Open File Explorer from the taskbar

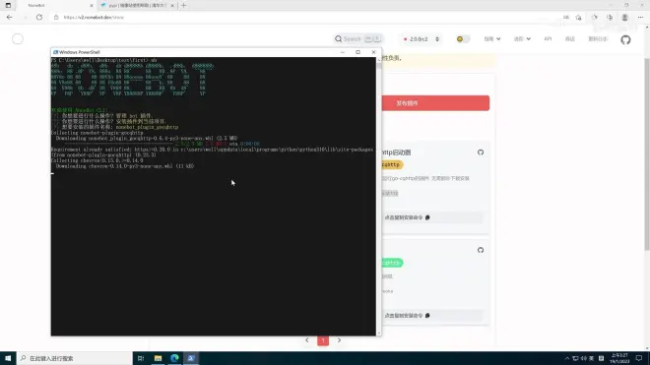point(158,358)
